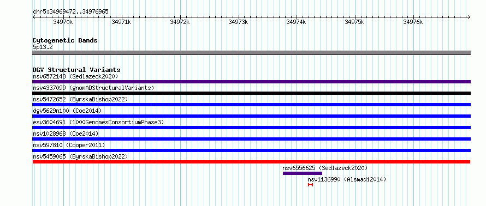Click the nsv6572148 (Sedlazeck2020) variant label
486x206 pixels.
click(x=75, y=76)
